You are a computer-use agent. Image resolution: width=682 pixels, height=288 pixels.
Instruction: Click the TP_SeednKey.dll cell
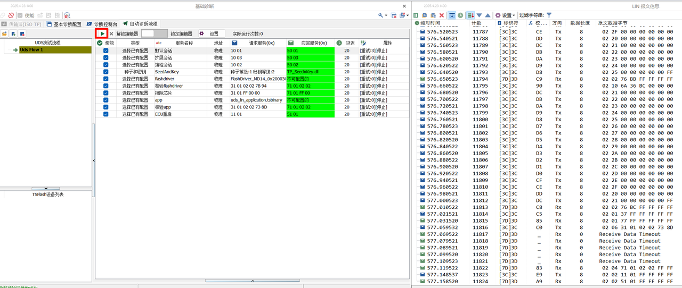point(310,72)
